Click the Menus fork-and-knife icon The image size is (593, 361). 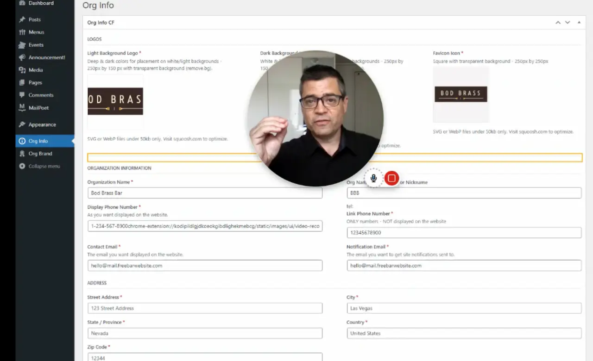(22, 32)
